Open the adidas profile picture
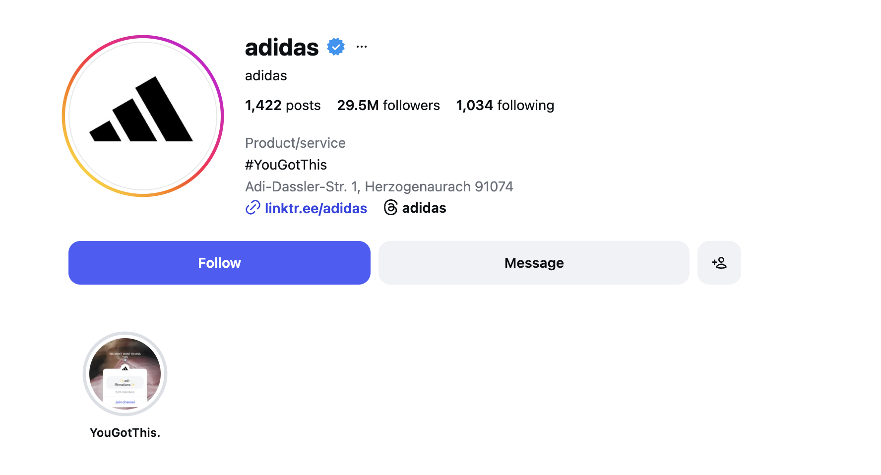The image size is (881, 475). pos(143,116)
